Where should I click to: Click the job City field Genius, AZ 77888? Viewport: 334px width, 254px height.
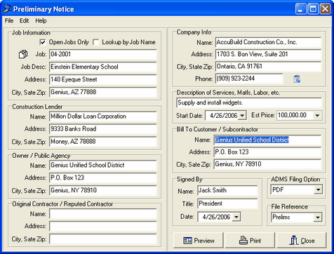point(103,92)
